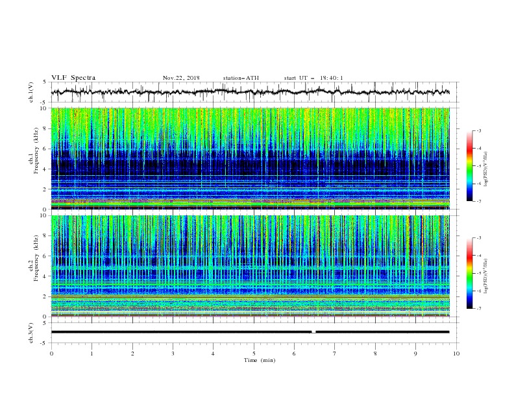Click the '-7' value on ch.2 colorbar
The width and height of the screenshot is (514, 397).
click(x=478, y=308)
